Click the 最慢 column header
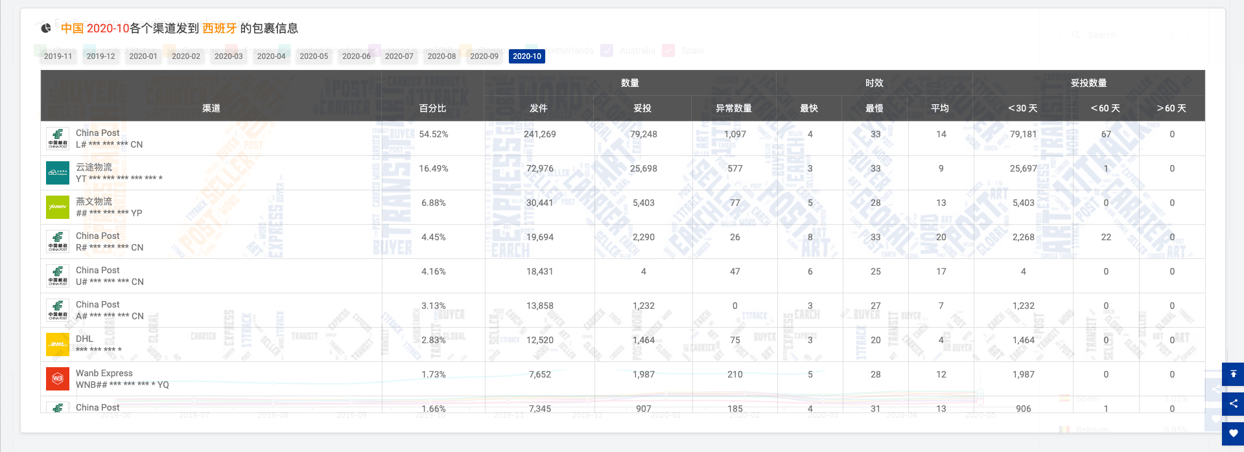 [x=874, y=108]
